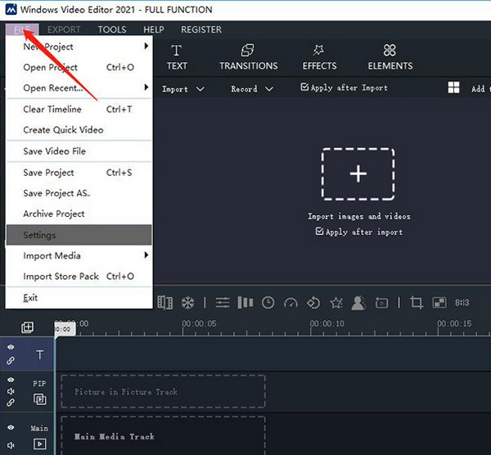Open the mosaic checkerboard tool
This screenshot has width=491, height=455.
[x=439, y=303]
